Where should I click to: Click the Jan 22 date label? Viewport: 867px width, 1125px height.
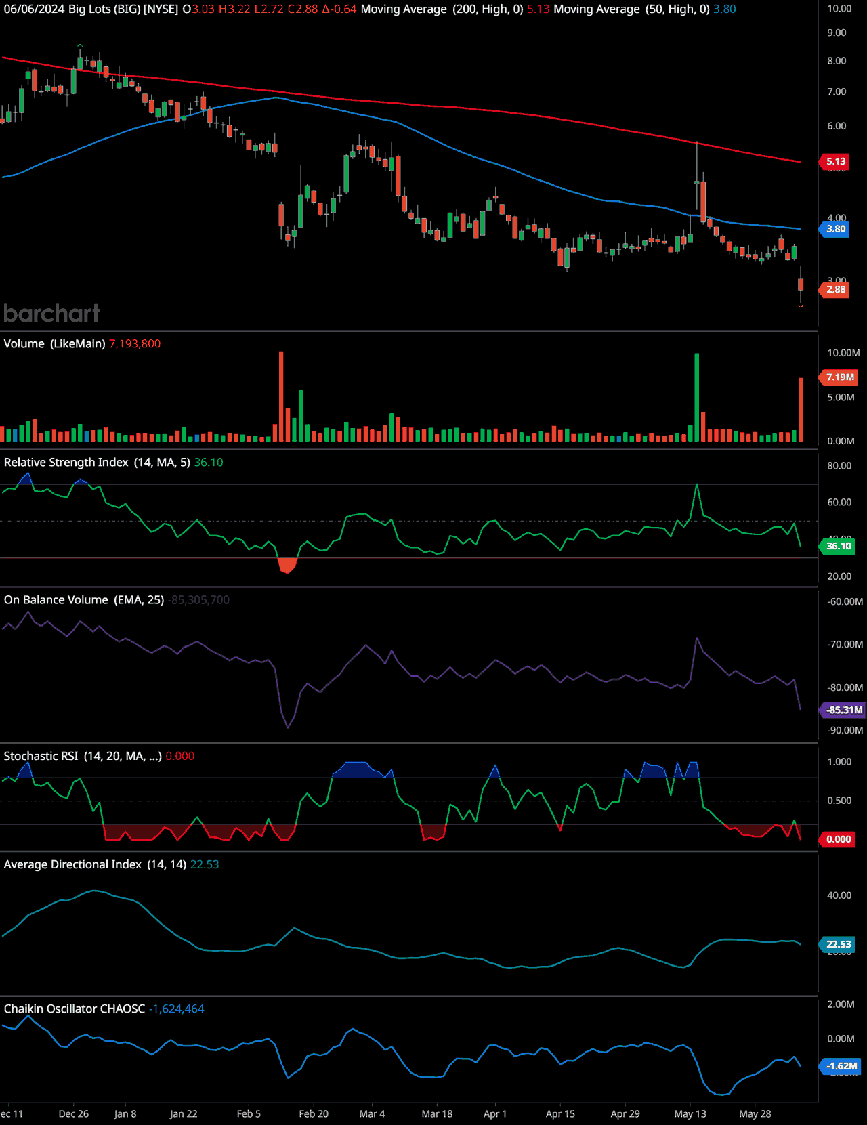coord(184,1114)
